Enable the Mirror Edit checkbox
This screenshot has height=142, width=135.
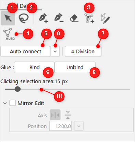13,103
